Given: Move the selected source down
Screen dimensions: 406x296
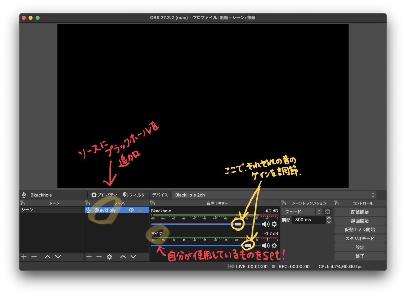Looking at the screenshot, I should click(x=133, y=257).
